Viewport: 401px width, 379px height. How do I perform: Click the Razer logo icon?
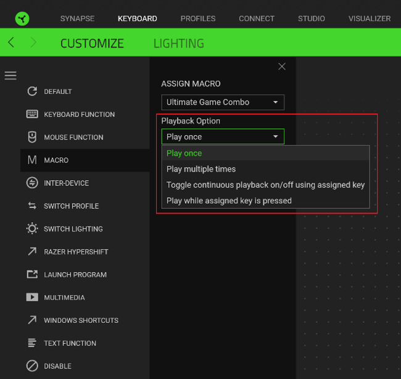tap(22, 19)
